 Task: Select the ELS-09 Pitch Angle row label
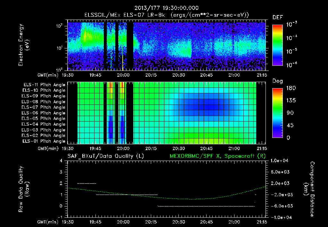click(x=43, y=96)
